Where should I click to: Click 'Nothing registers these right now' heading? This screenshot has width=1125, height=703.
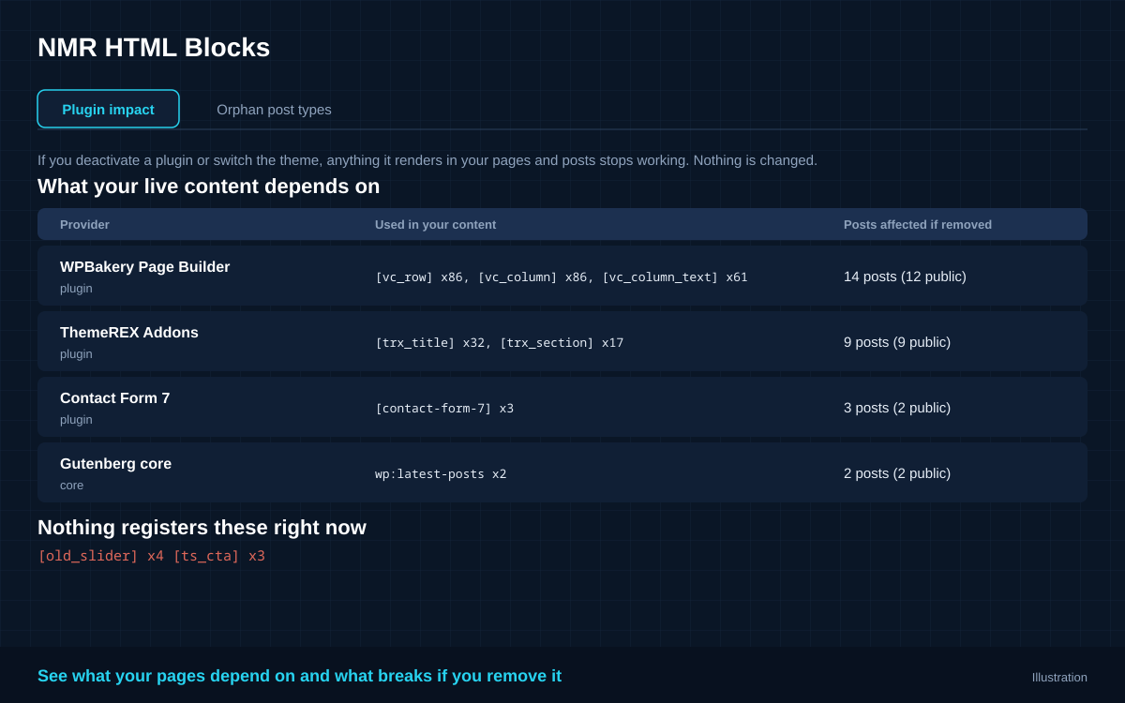tap(202, 528)
